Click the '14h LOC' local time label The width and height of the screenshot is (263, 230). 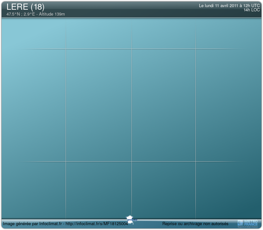click(252, 10)
